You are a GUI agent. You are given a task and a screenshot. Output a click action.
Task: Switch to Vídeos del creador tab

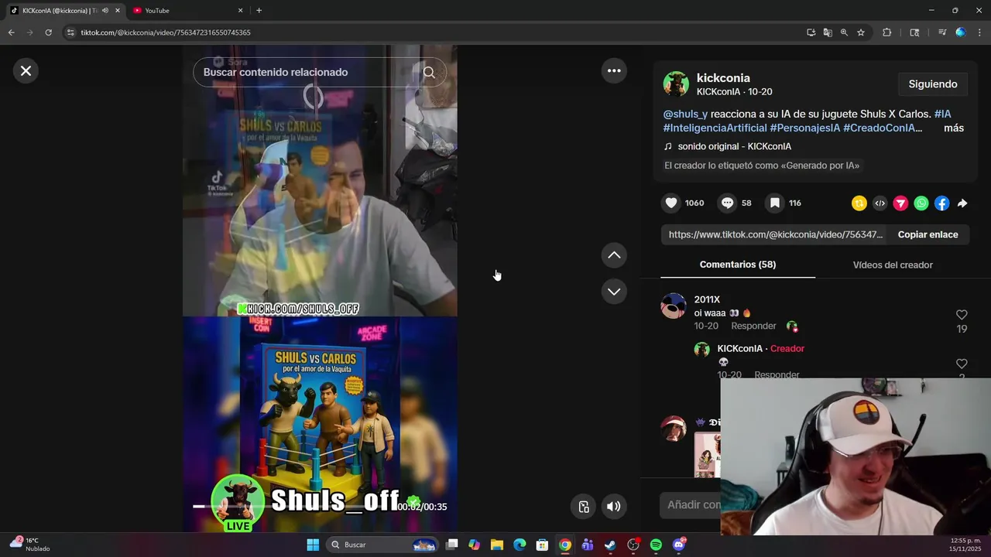[x=893, y=265]
